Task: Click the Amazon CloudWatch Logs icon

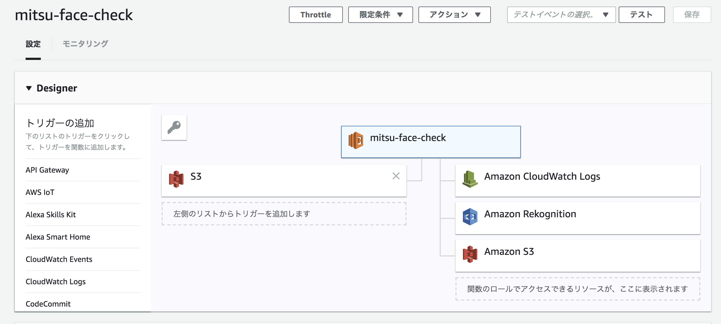Action: pyautogui.click(x=470, y=179)
